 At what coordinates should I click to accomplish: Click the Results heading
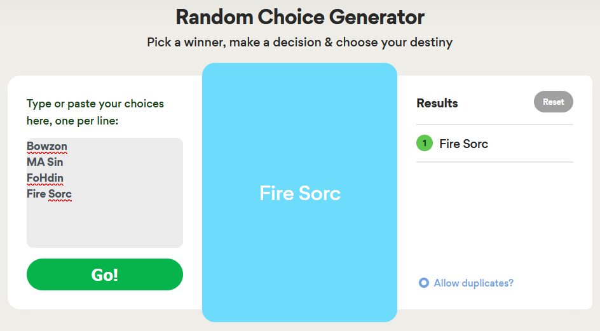coord(437,103)
